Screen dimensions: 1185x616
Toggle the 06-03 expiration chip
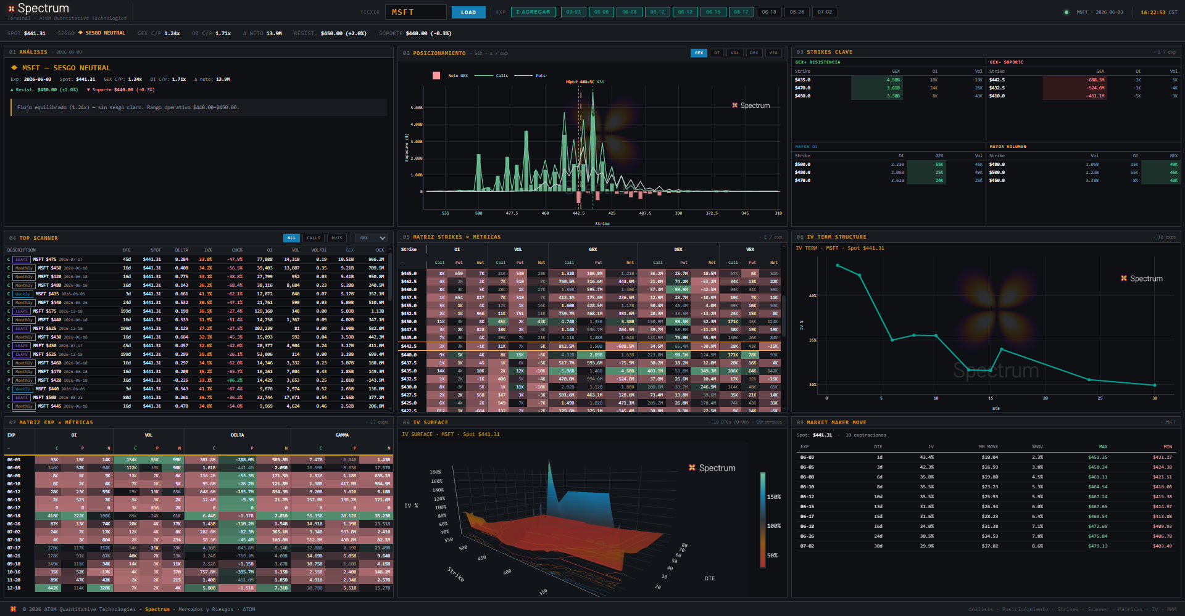pos(573,12)
